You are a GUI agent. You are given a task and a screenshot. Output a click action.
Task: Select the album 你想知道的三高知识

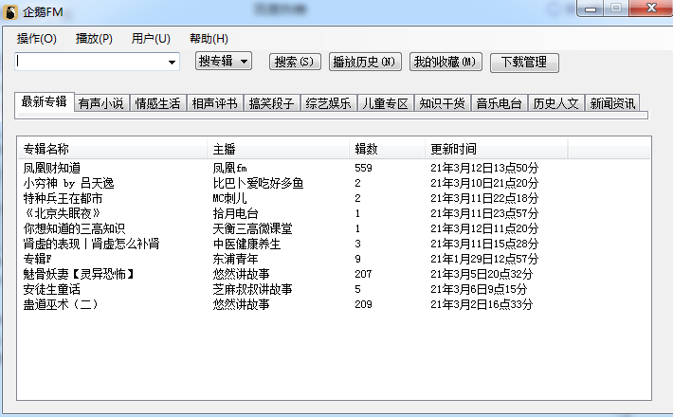(74, 228)
